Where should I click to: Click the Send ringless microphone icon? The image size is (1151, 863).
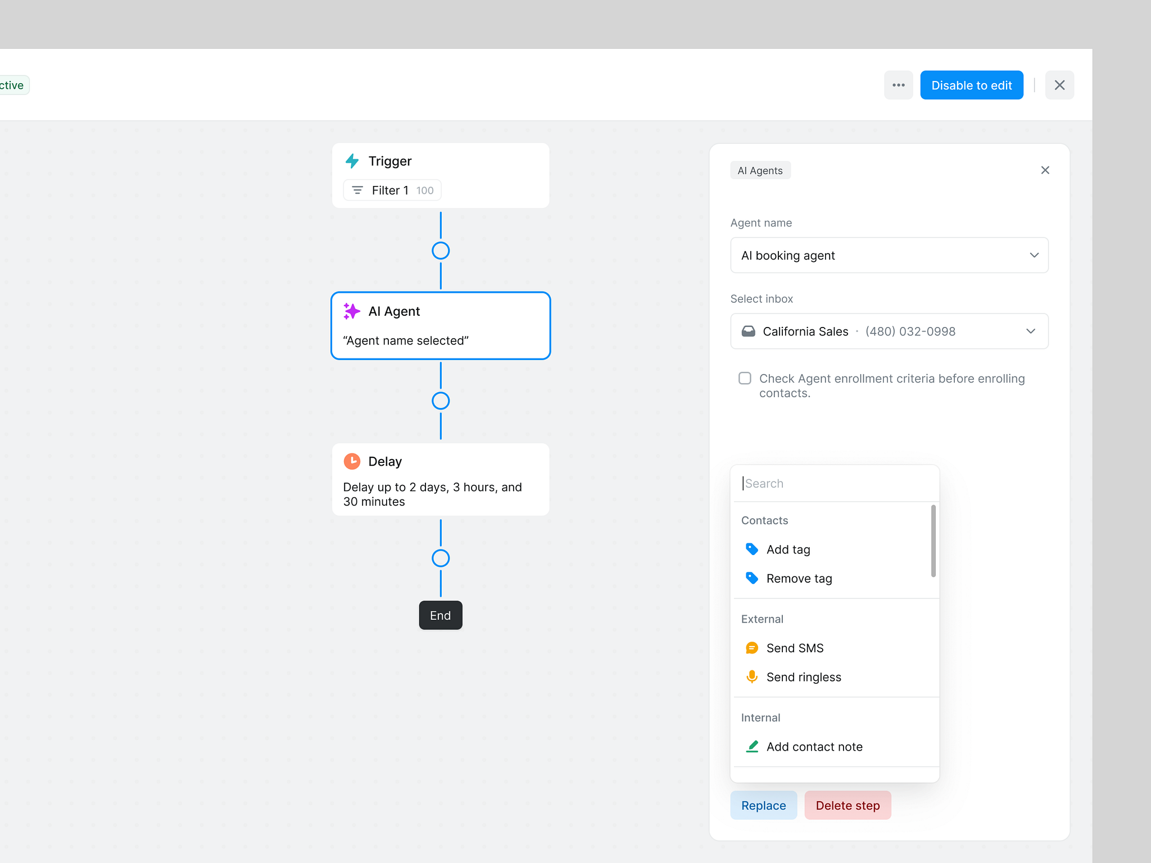pos(751,676)
